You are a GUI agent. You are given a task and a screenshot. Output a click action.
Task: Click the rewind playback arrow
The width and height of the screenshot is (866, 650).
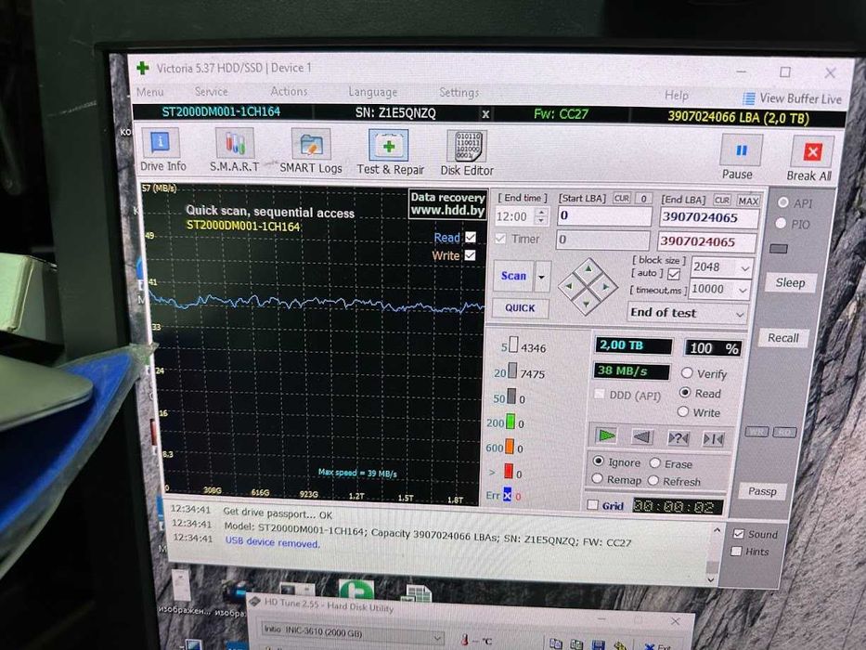pyautogui.click(x=641, y=437)
